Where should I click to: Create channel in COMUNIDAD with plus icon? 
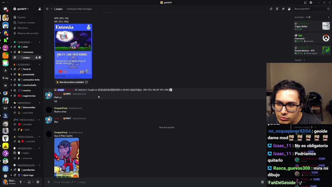tap(39, 42)
